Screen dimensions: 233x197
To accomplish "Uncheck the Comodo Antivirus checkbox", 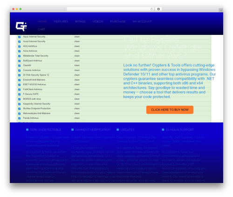I will (x=20, y=70).
